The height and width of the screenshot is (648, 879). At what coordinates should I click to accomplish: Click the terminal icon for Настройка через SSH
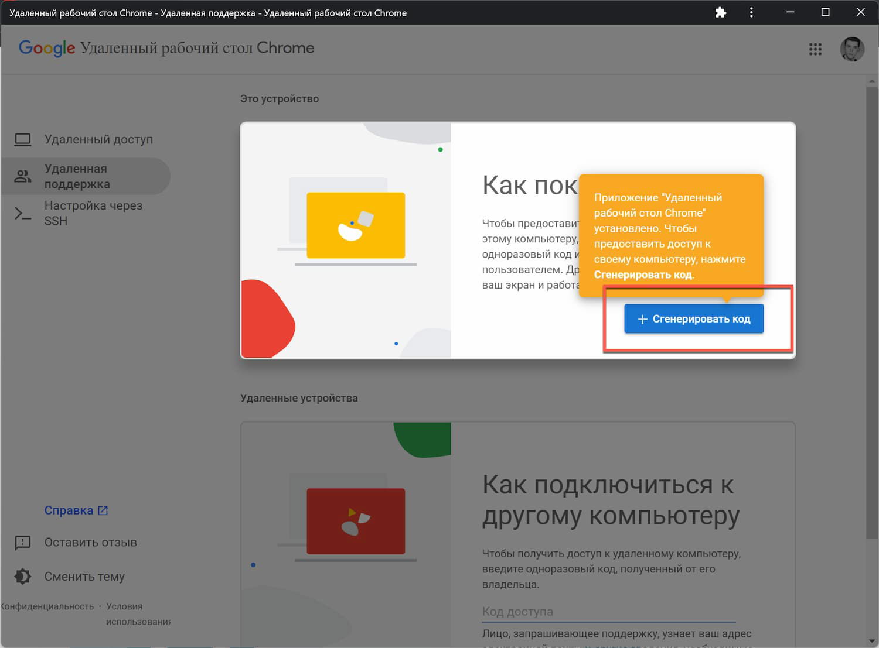22,213
